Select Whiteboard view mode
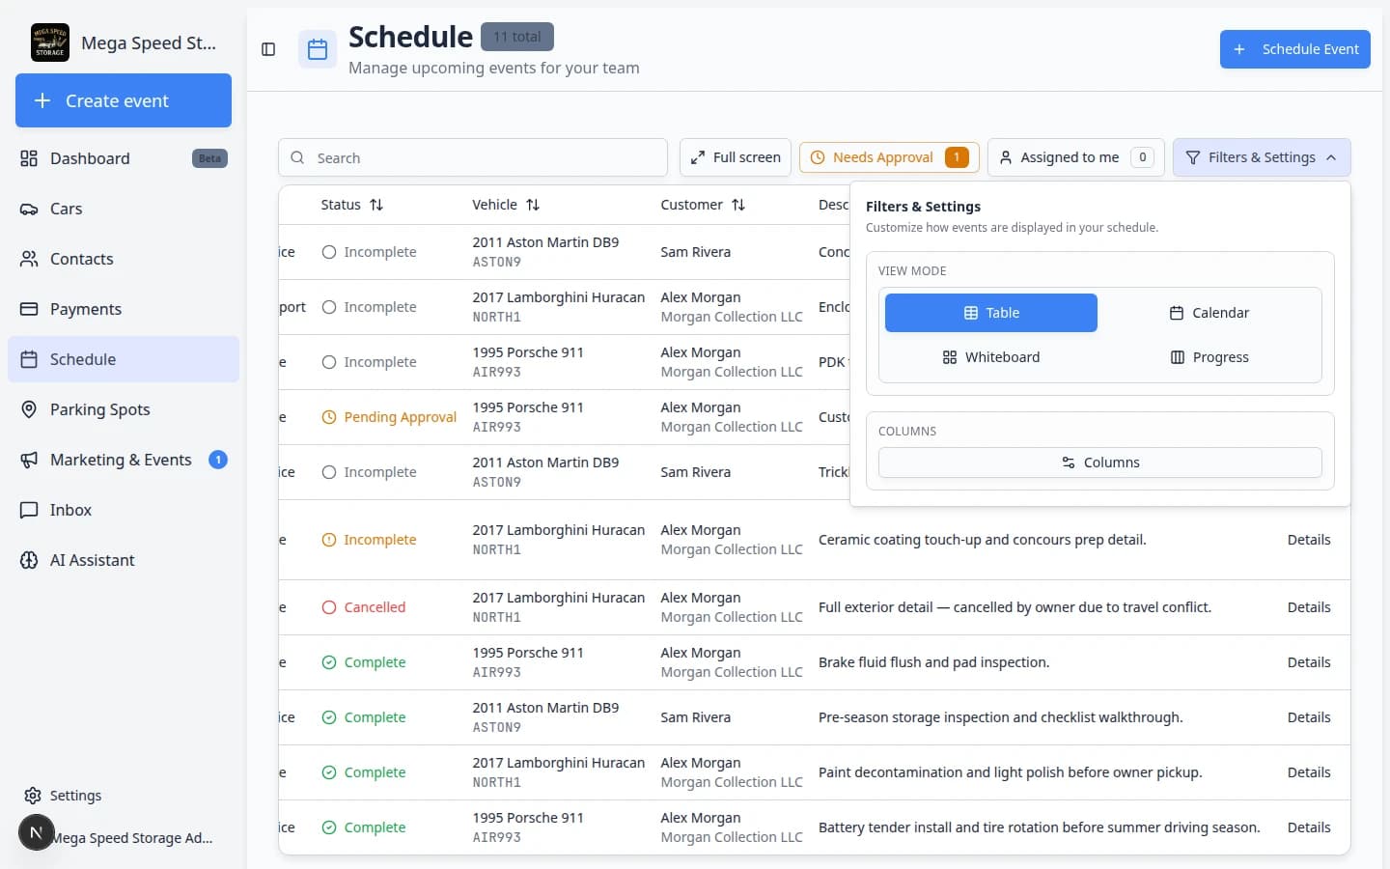Image resolution: width=1390 pixels, height=869 pixels. point(991,357)
